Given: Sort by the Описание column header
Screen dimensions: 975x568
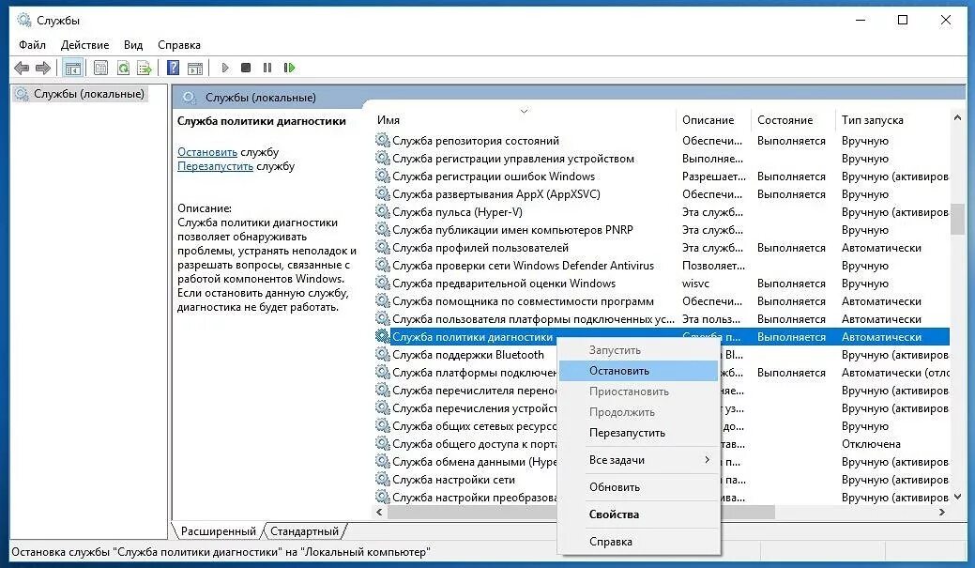Looking at the screenshot, I should coord(713,120).
